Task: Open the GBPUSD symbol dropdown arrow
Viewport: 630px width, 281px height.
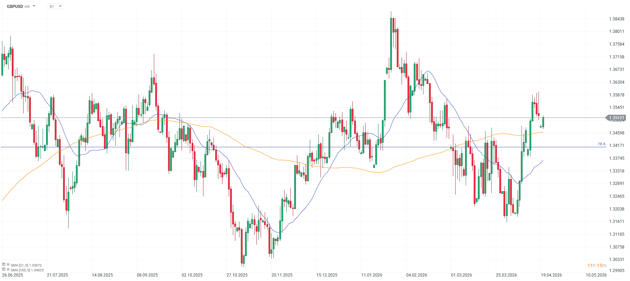Action: (x=34, y=6)
